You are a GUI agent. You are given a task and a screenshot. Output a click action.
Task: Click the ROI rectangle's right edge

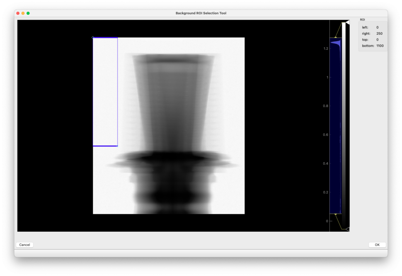(x=118, y=91)
